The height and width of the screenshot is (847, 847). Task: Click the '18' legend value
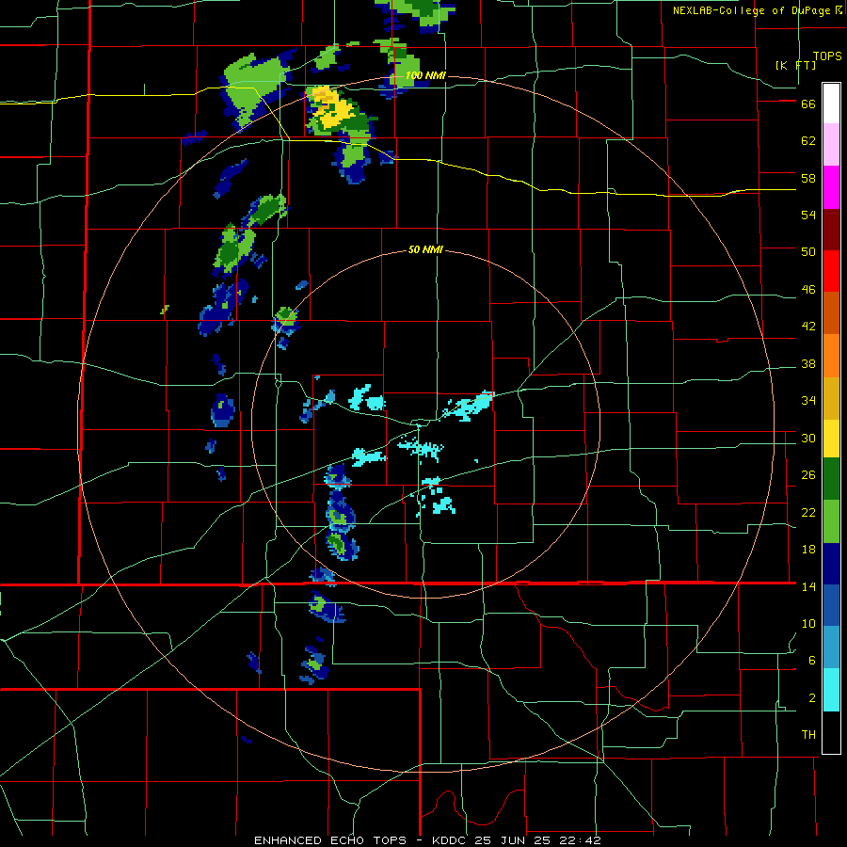808,550
